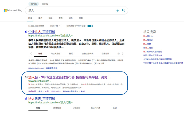Toggle open links in new tab switch
Screen dimensions: 184x114
(90, 26)
